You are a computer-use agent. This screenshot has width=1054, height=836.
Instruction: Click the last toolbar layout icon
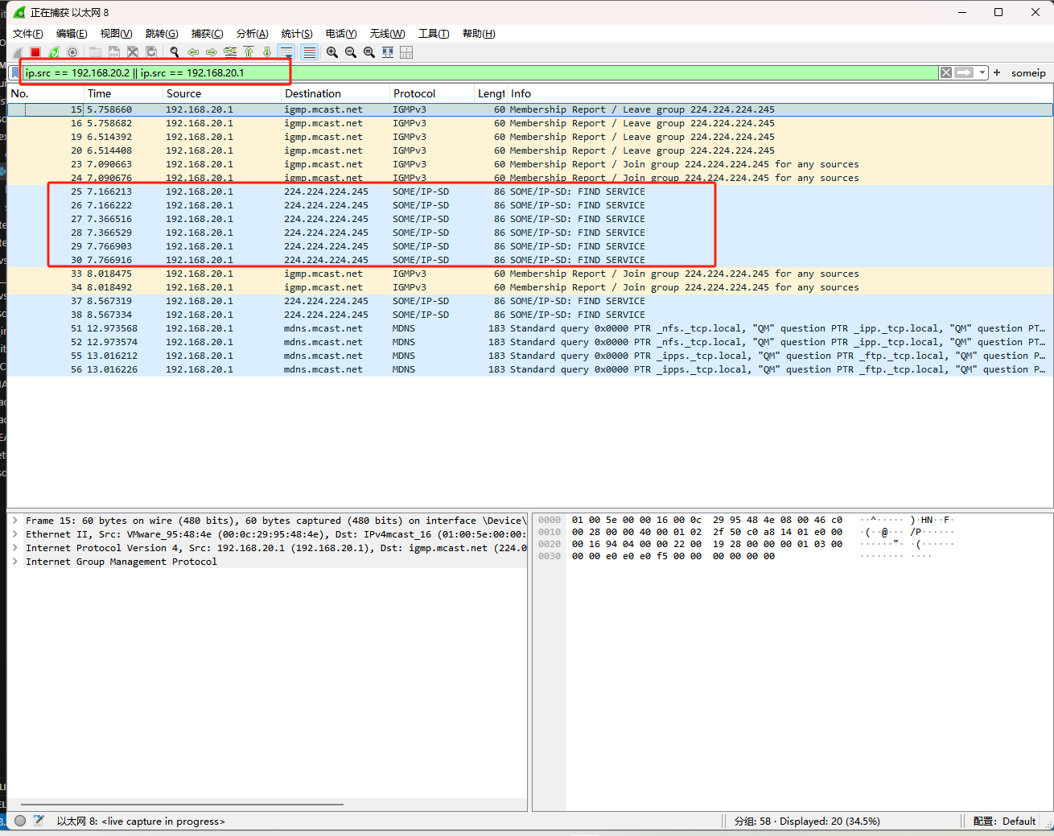(x=406, y=52)
